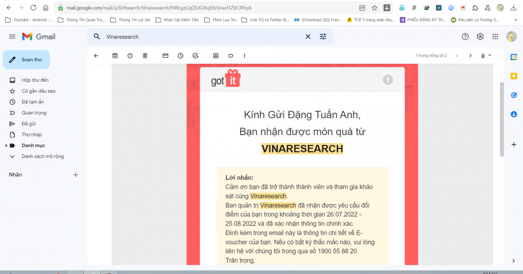
Task: Snooze this email
Action: pyautogui.click(x=180, y=56)
